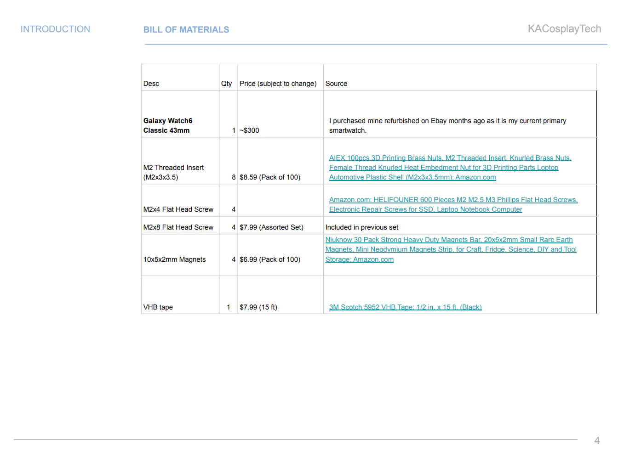
Task: Open the Niuknow magnets Amazon link
Action: point(450,249)
